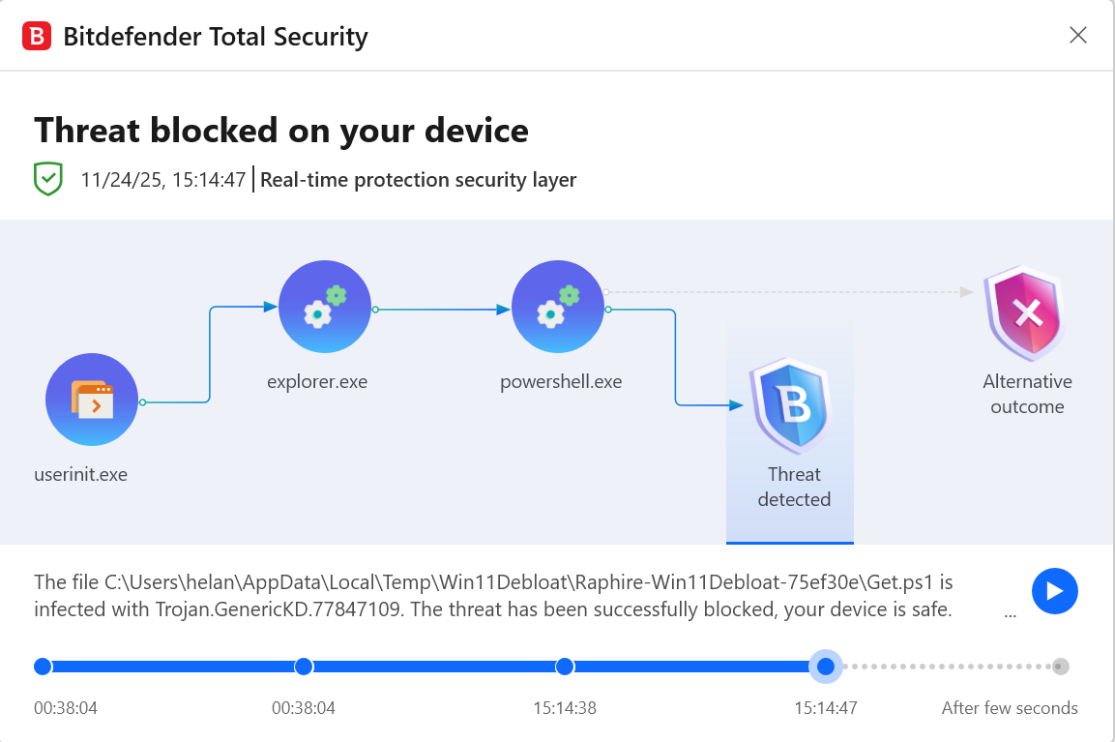The width and height of the screenshot is (1115, 742).
Task: Click the Real-time protection security layer label
Action: tap(419, 180)
